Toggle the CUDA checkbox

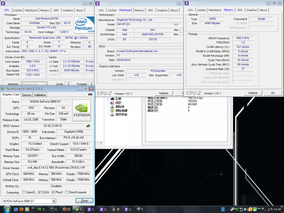pos(39,192)
